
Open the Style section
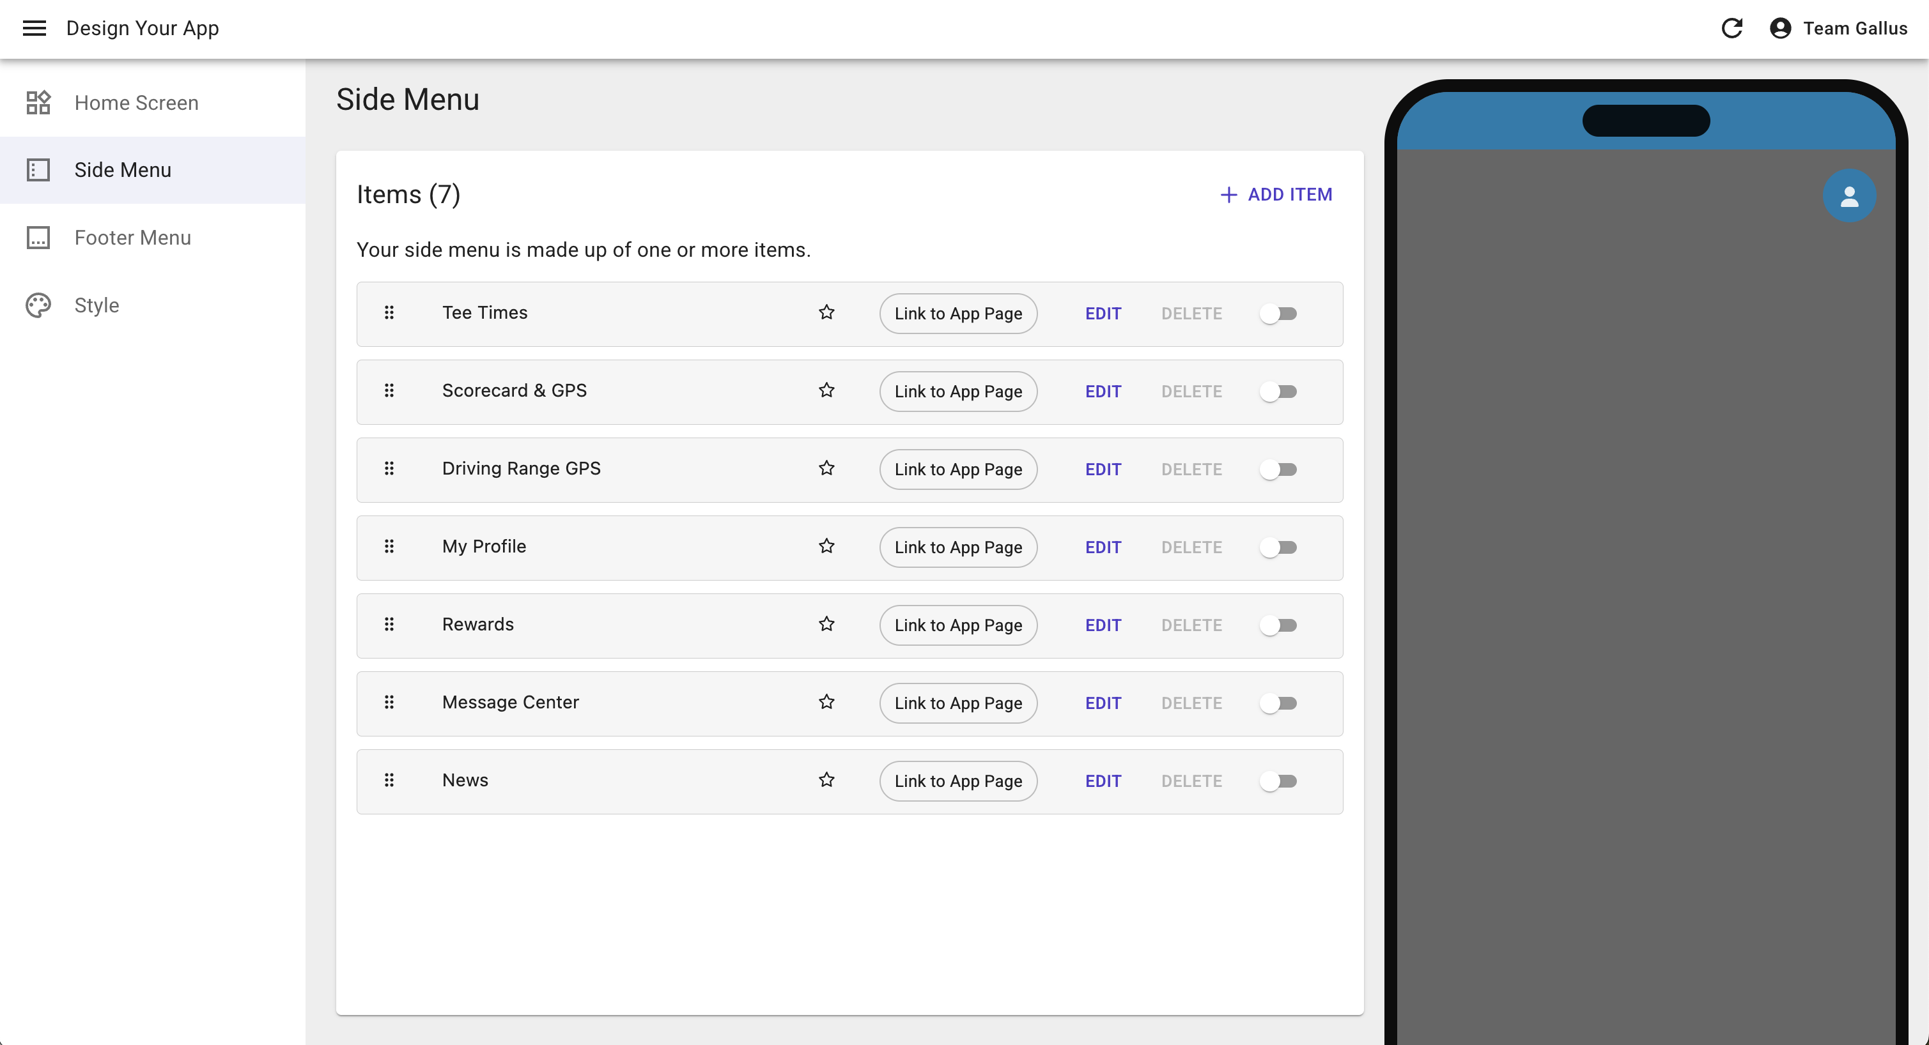(x=97, y=305)
